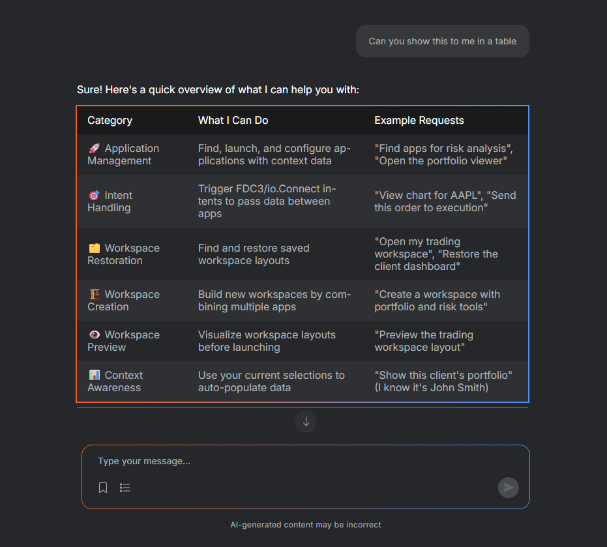This screenshot has height=547, width=607.
Task: Click the scroll-down arrow button
Action: click(306, 421)
